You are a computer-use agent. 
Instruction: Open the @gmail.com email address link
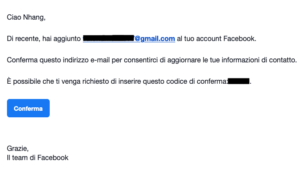click(129, 38)
